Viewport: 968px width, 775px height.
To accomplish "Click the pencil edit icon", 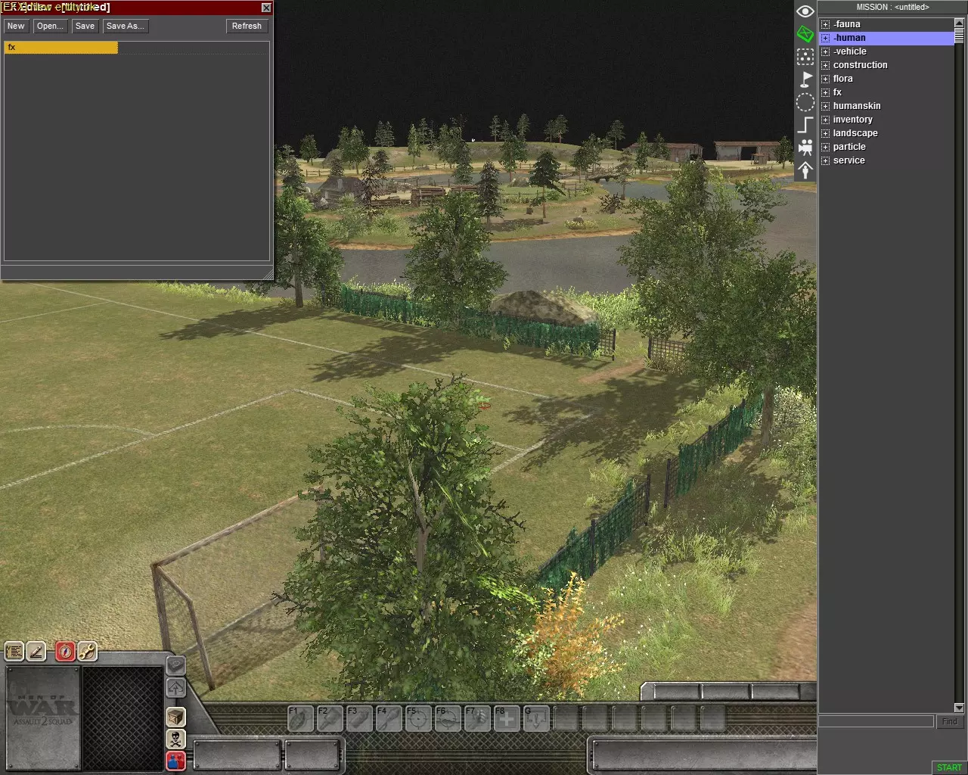I will click(x=36, y=651).
